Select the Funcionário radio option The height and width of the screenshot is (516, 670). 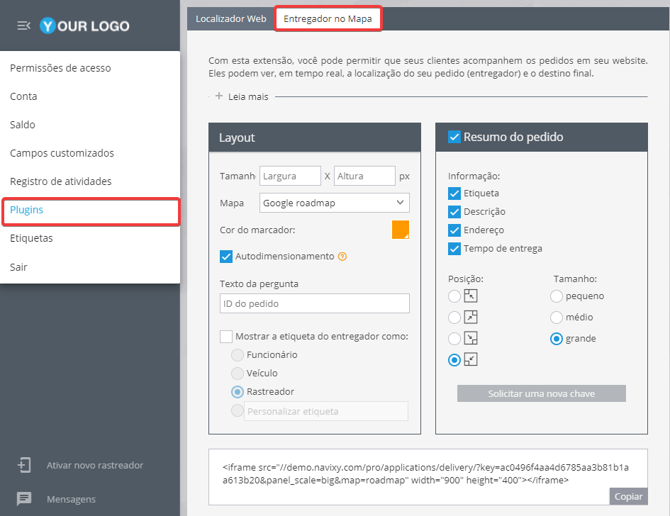(237, 355)
